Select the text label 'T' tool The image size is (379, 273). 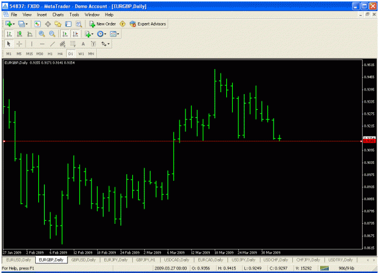(x=93, y=44)
